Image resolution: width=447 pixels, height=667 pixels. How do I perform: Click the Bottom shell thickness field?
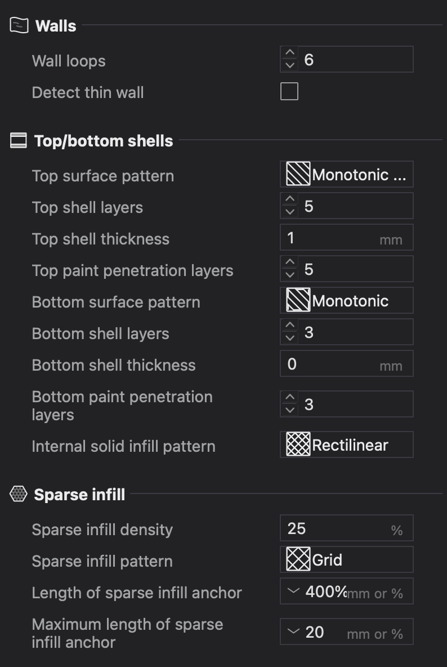[347, 364]
